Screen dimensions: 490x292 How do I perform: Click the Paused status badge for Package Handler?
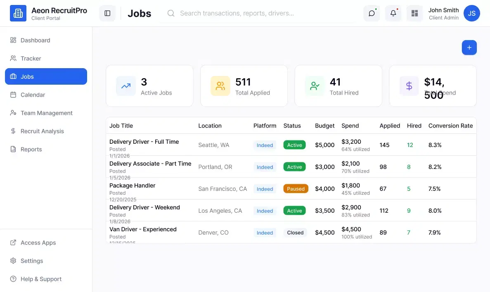pyautogui.click(x=296, y=189)
